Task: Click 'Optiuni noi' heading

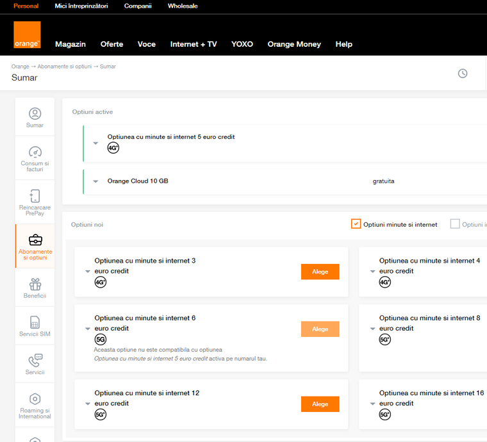Action: (x=87, y=224)
